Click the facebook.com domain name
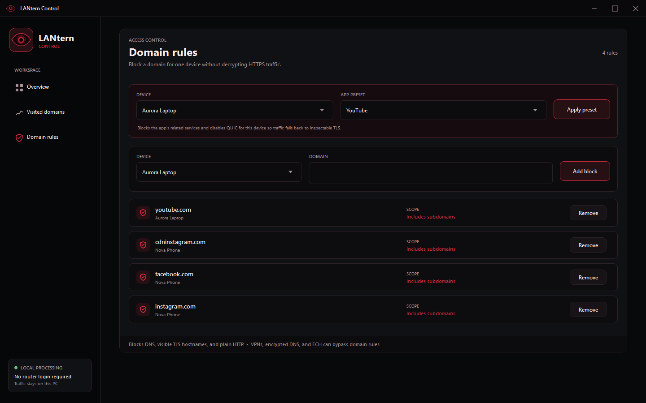 tap(174, 274)
